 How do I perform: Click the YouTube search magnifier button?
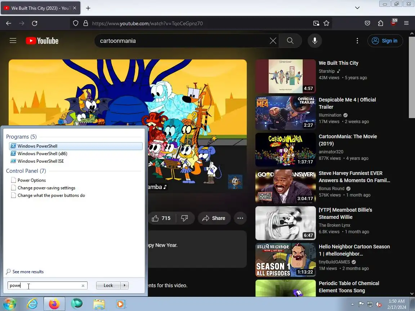click(x=290, y=41)
